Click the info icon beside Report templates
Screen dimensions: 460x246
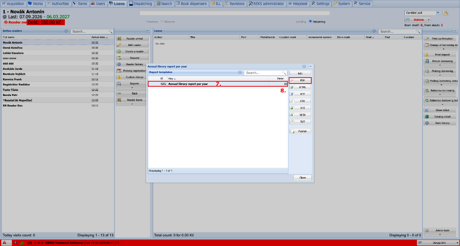[x=240, y=72]
